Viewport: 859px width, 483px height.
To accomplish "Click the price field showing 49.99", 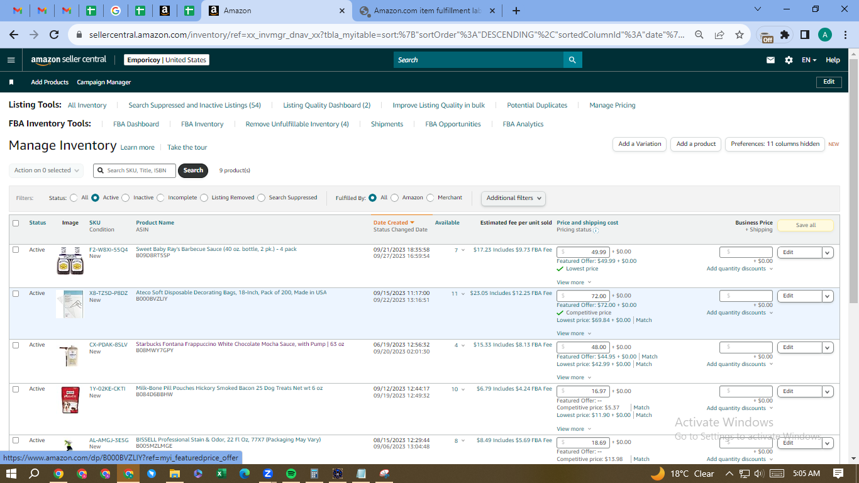I will (583, 252).
